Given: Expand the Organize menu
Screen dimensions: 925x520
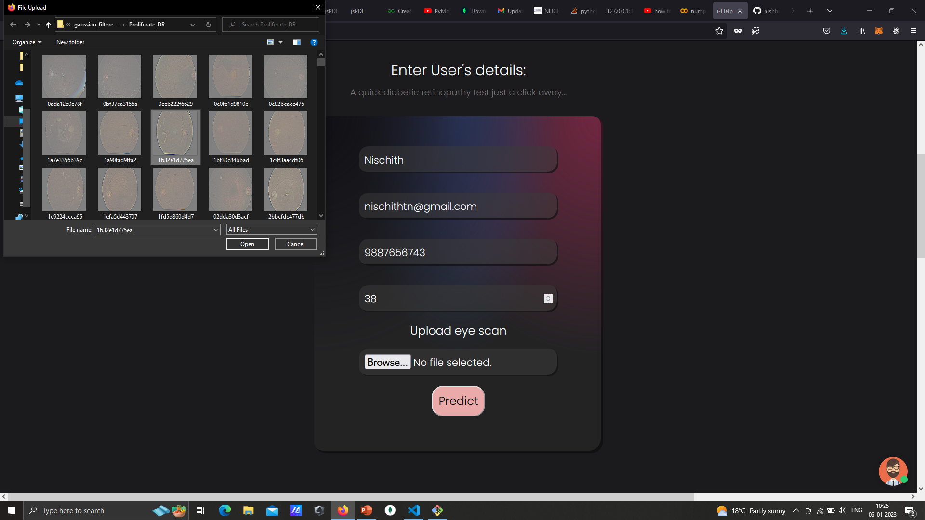Looking at the screenshot, I should click(27, 42).
